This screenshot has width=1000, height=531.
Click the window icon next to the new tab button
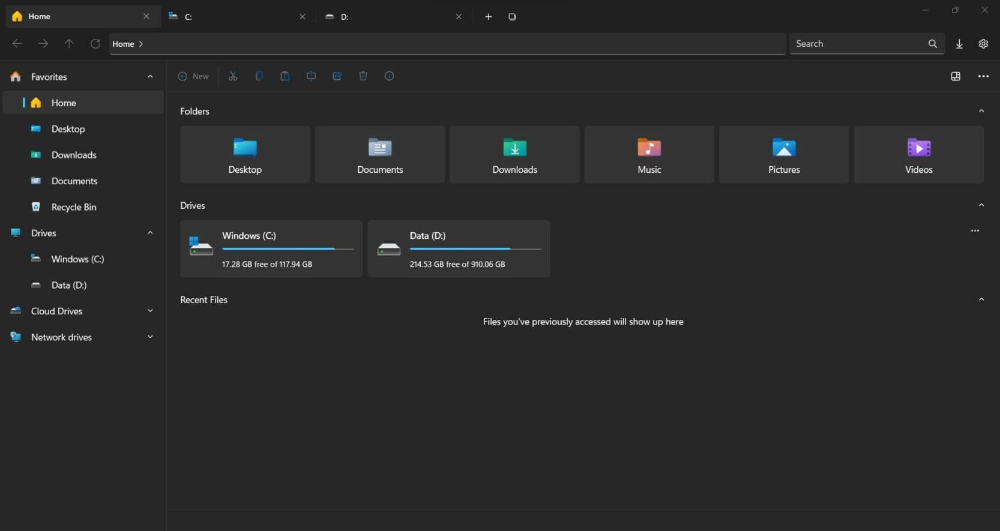coord(512,17)
